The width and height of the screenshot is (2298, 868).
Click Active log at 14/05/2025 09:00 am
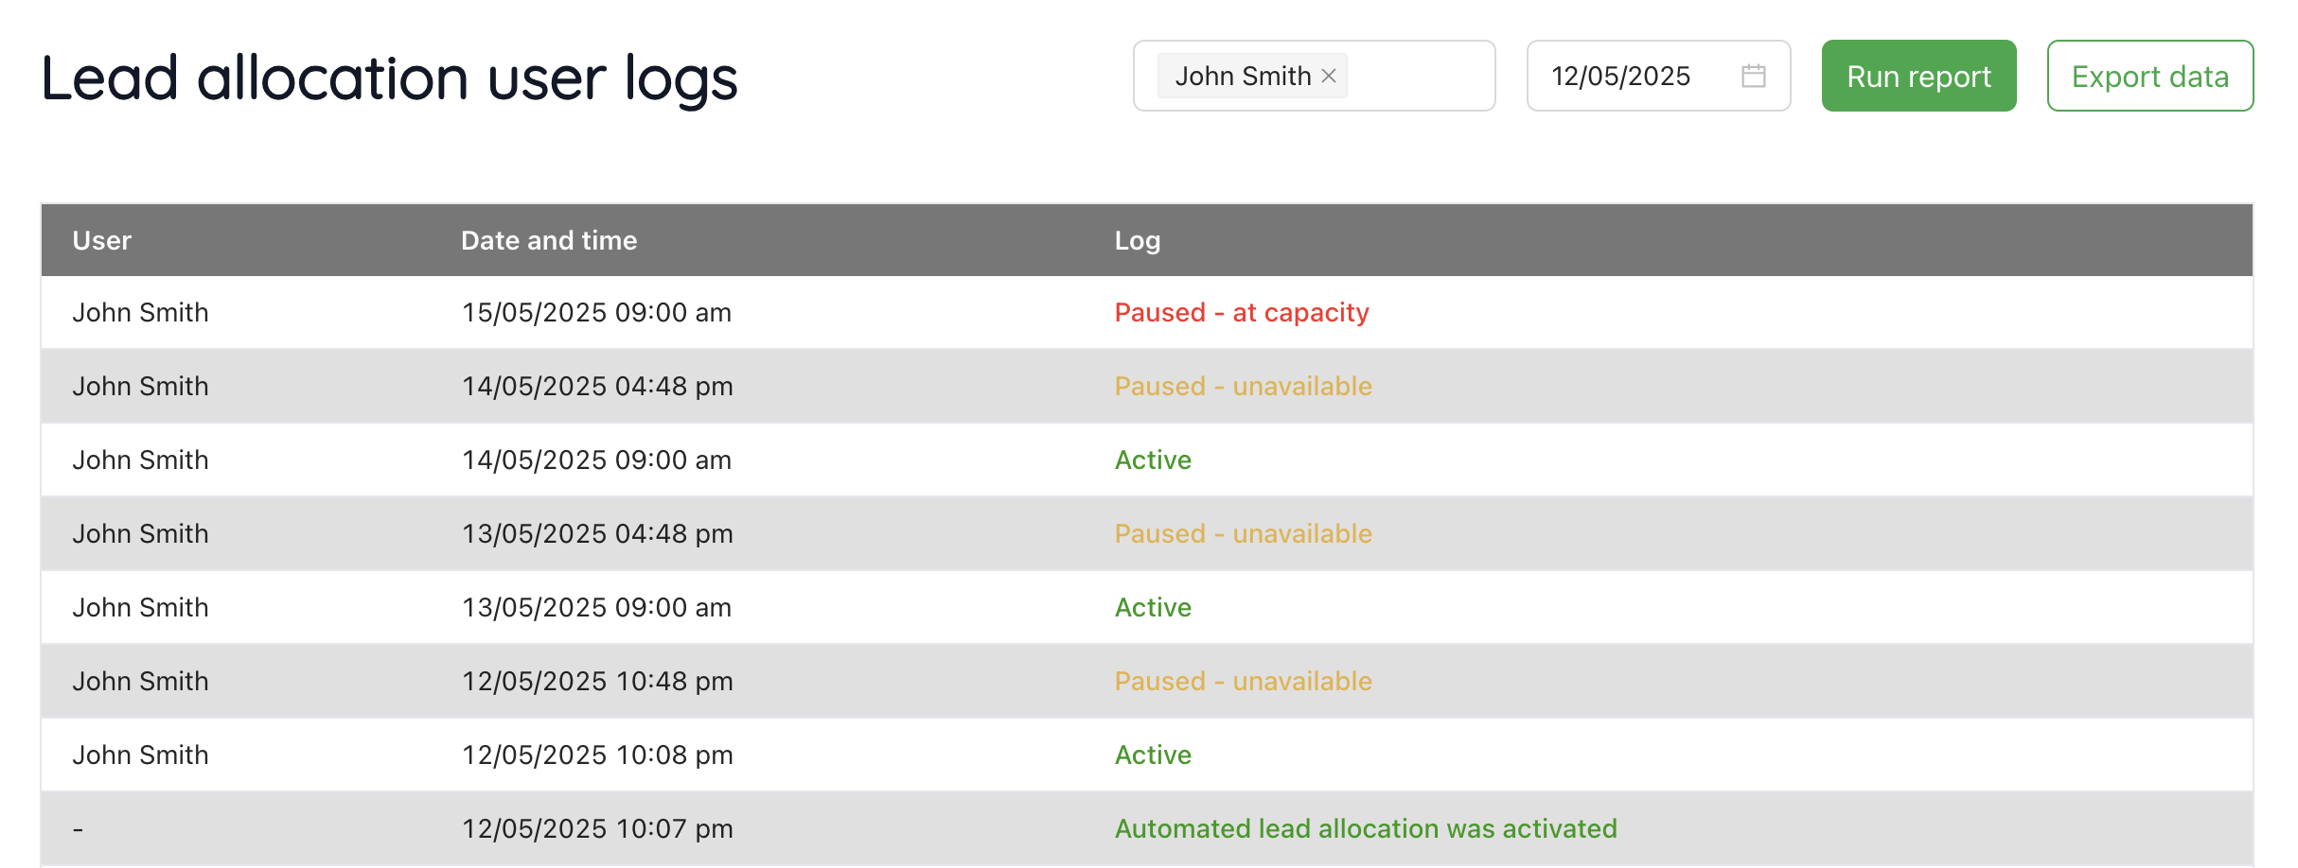pos(1153,460)
